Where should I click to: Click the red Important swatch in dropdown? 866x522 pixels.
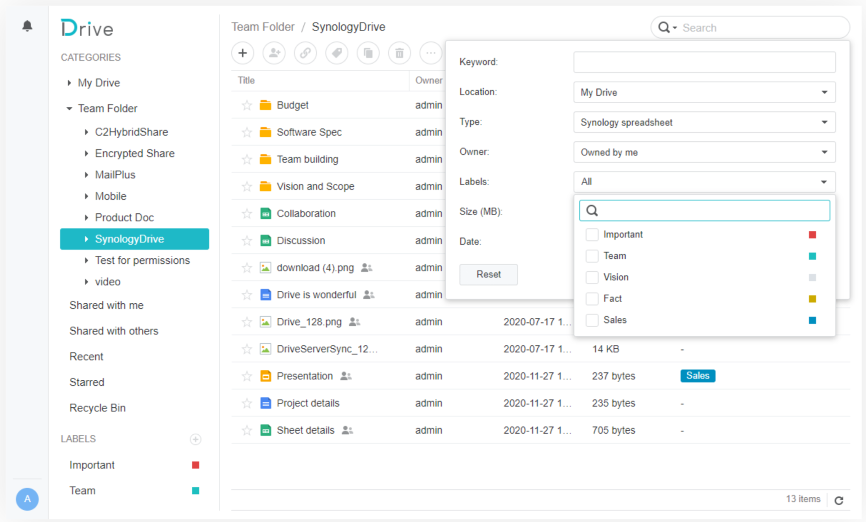click(x=812, y=235)
